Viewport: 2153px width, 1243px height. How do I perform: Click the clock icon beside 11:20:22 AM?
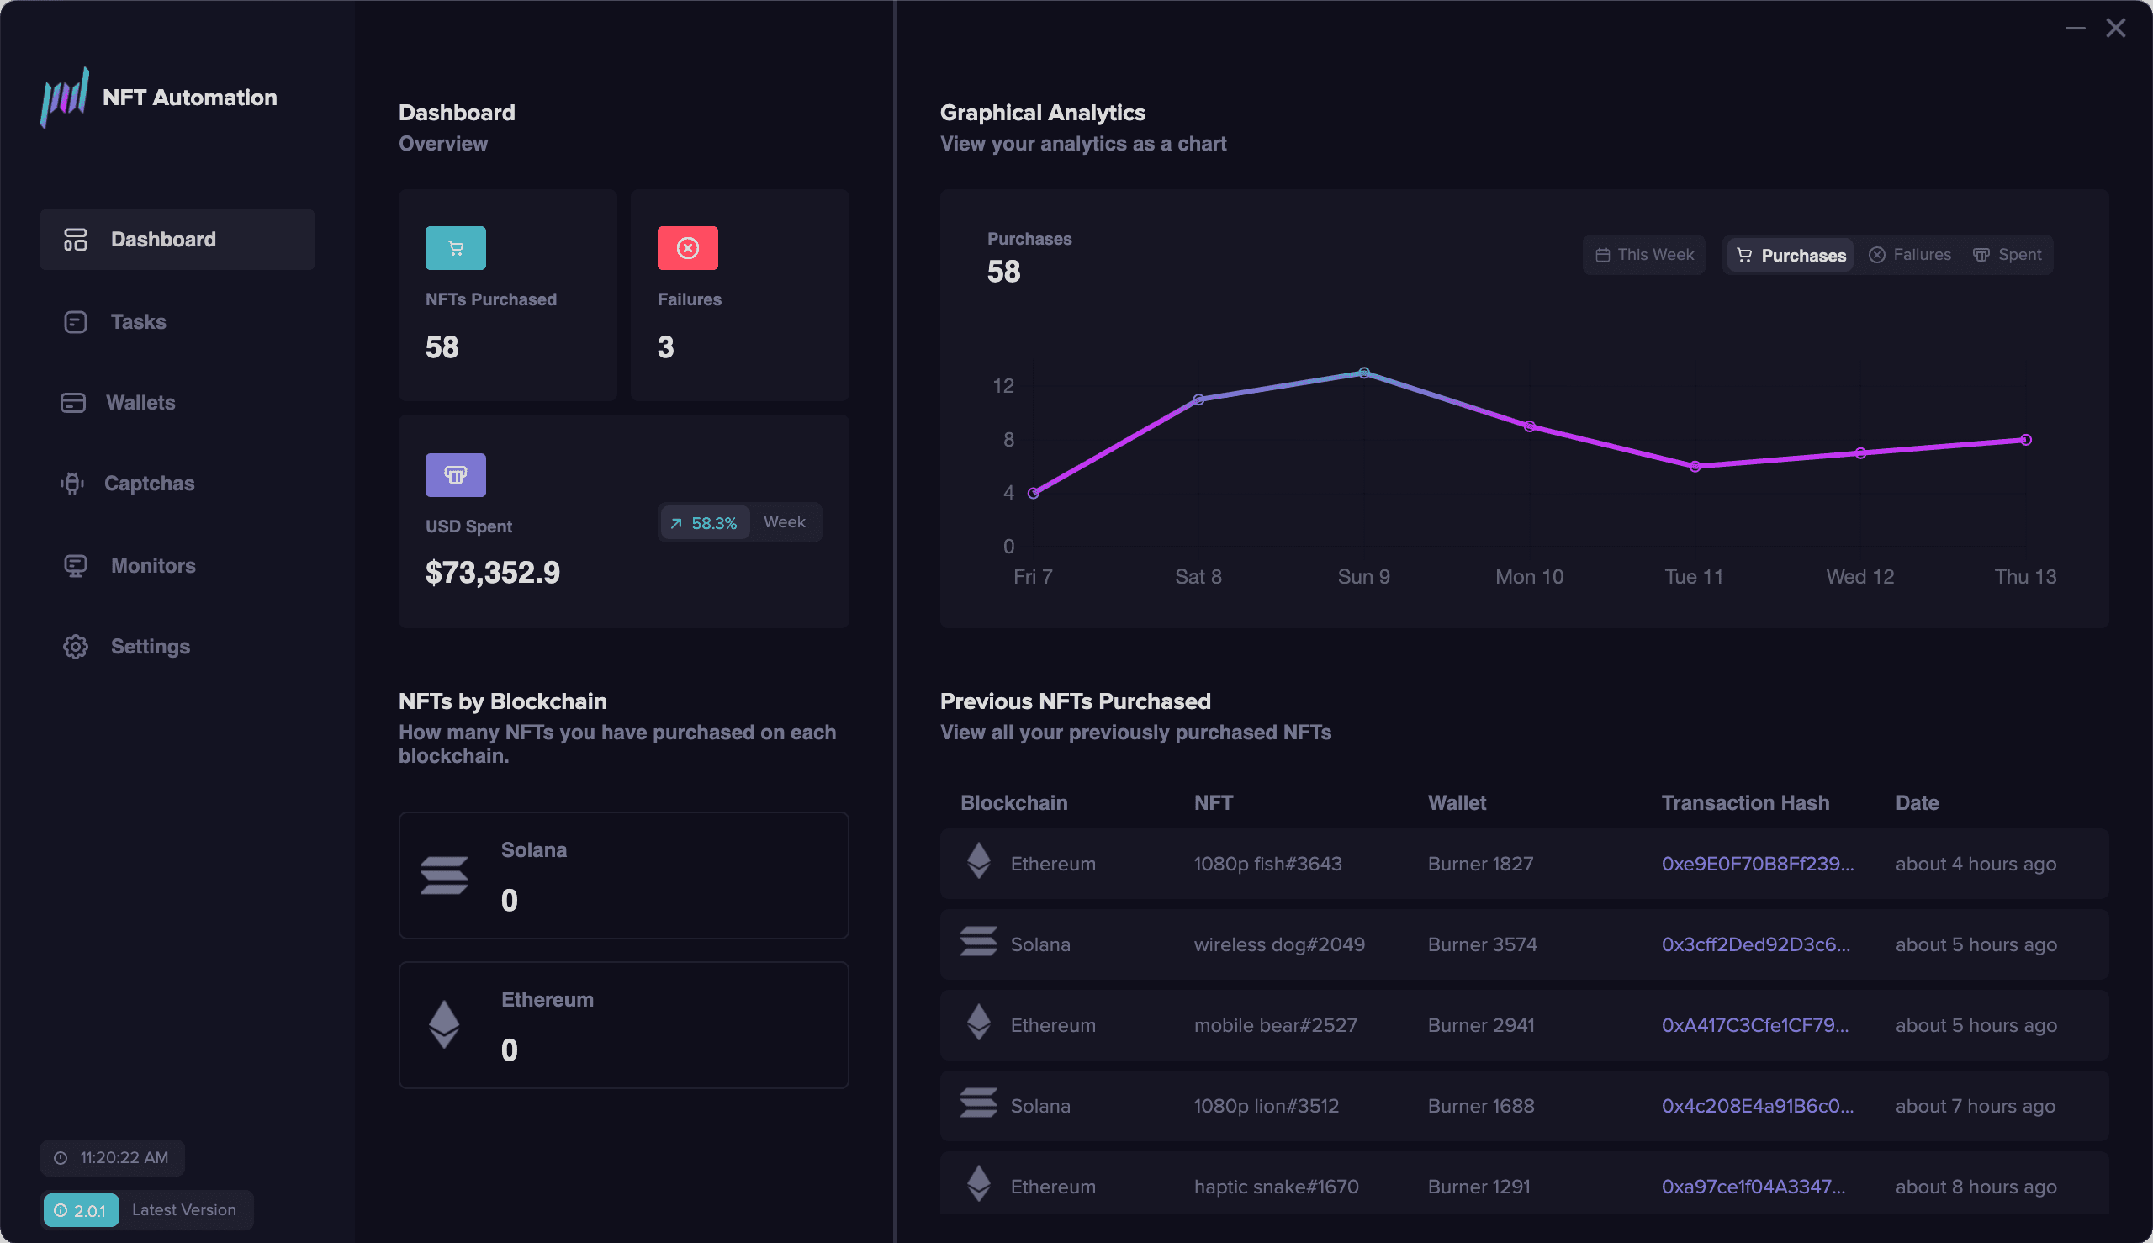click(x=61, y=1159)
